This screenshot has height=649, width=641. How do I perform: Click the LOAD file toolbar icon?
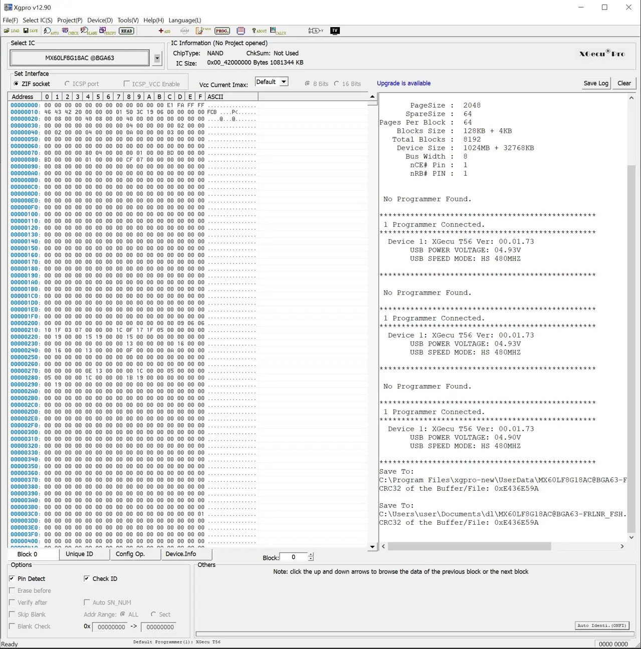coord(12,31)
